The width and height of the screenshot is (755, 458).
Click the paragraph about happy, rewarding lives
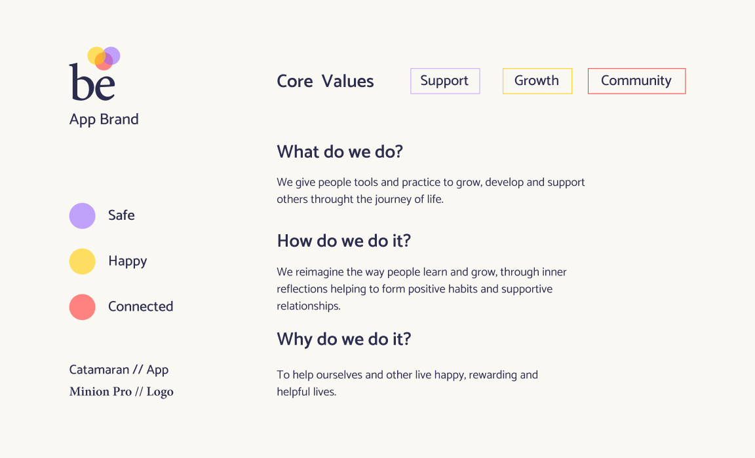(407, 383)
